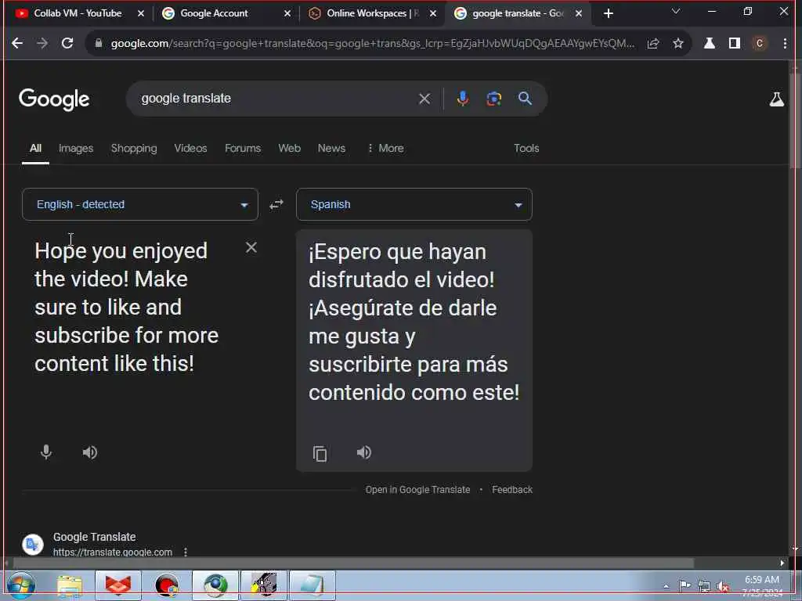Open Google Lens image search
This screenshot has width=802, height=601.
coord(493,99)
